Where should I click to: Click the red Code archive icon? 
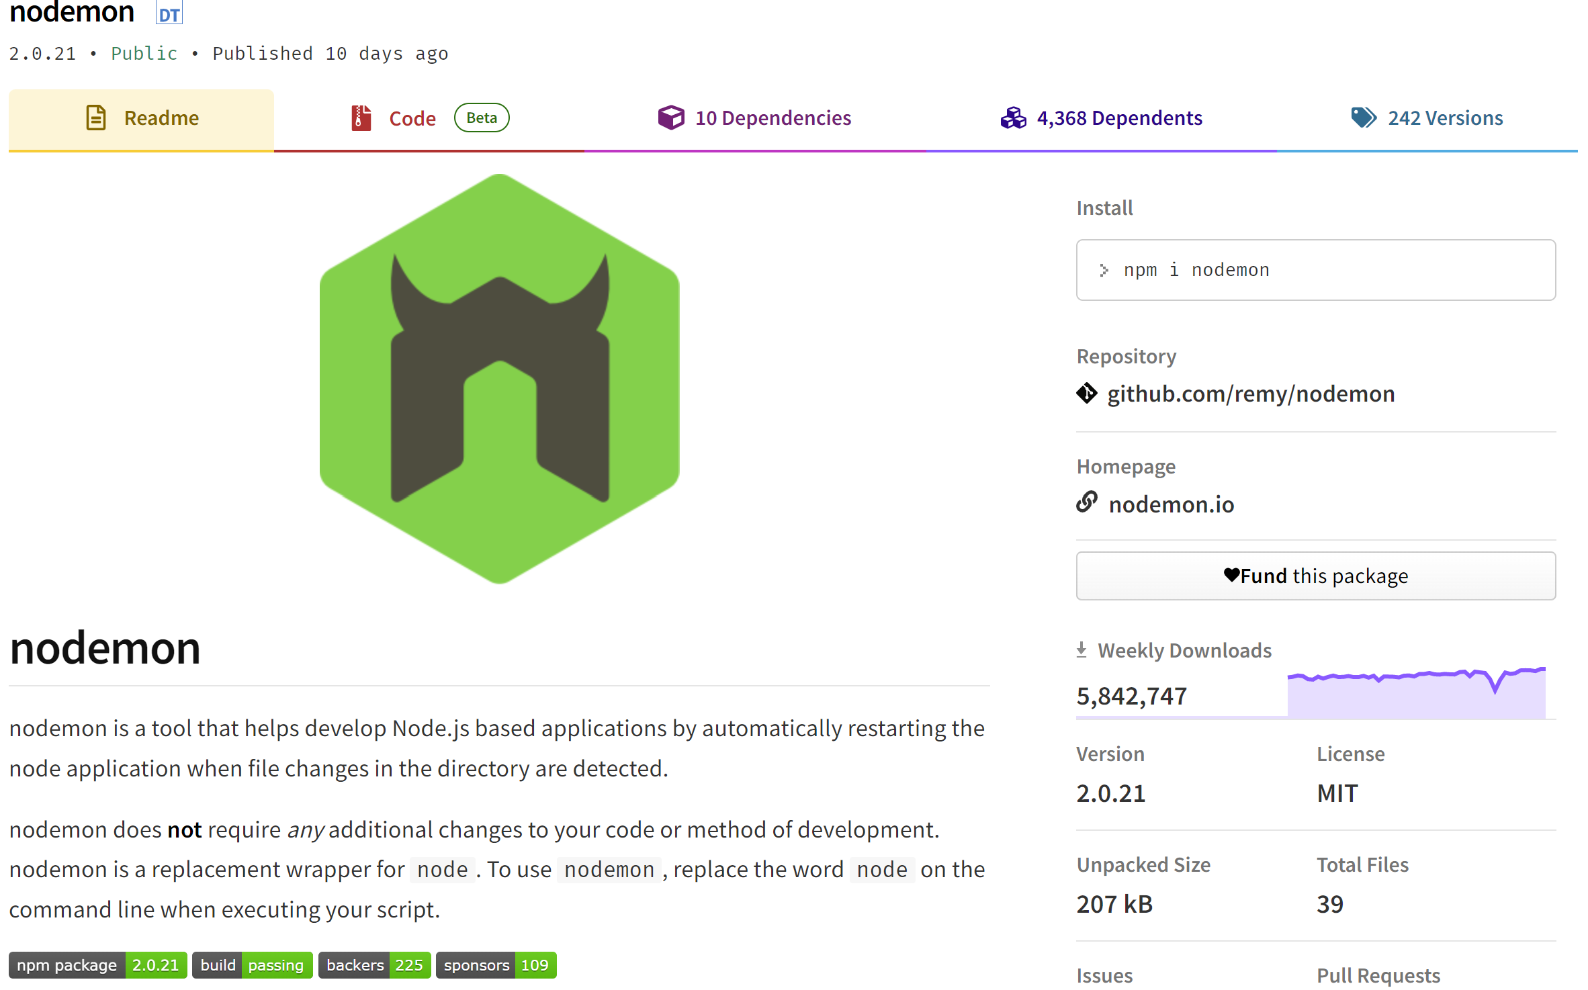[x=361, y=118]
